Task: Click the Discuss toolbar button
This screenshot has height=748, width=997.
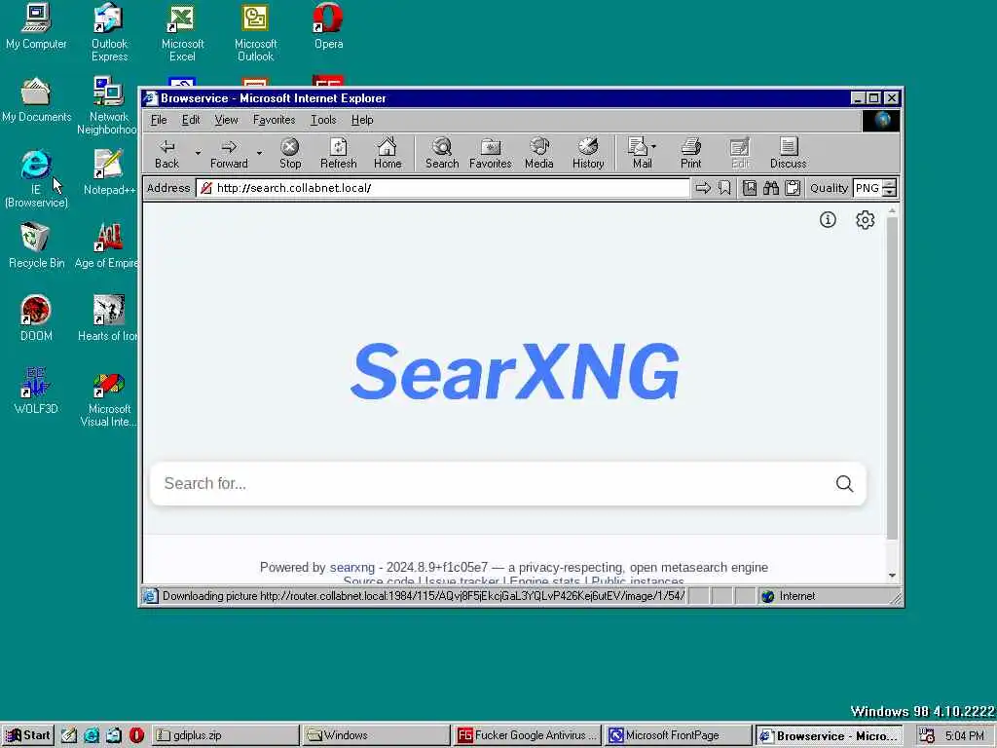Action: [788, 154]
